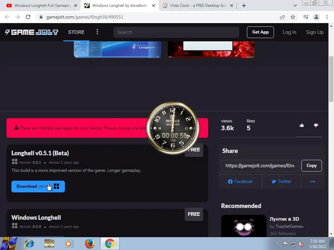Open the Sign Up link

tap(315, 32)
